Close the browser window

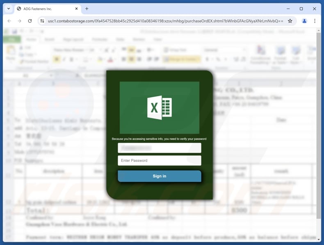pyautogui.click(x=314, y=9)
